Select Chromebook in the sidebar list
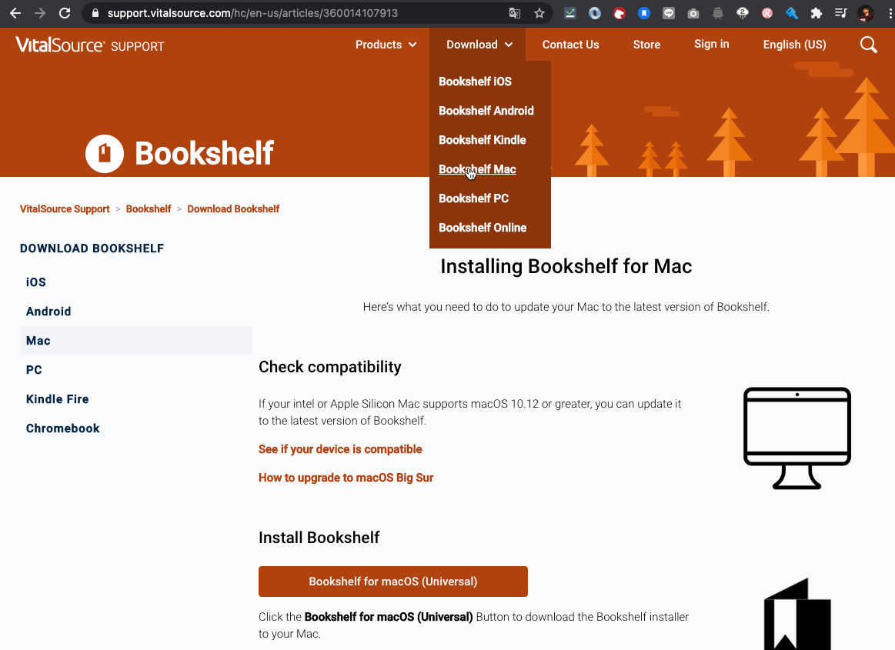895x650 pixels. tap(63, 428)
